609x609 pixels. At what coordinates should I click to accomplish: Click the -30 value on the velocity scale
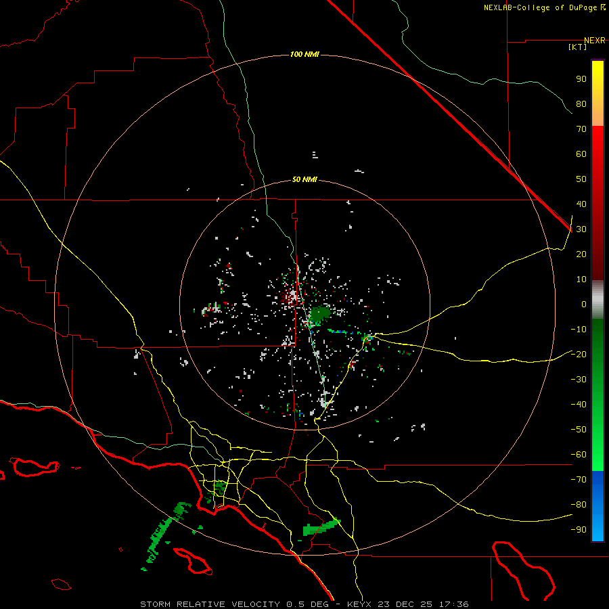pos(579,380)
